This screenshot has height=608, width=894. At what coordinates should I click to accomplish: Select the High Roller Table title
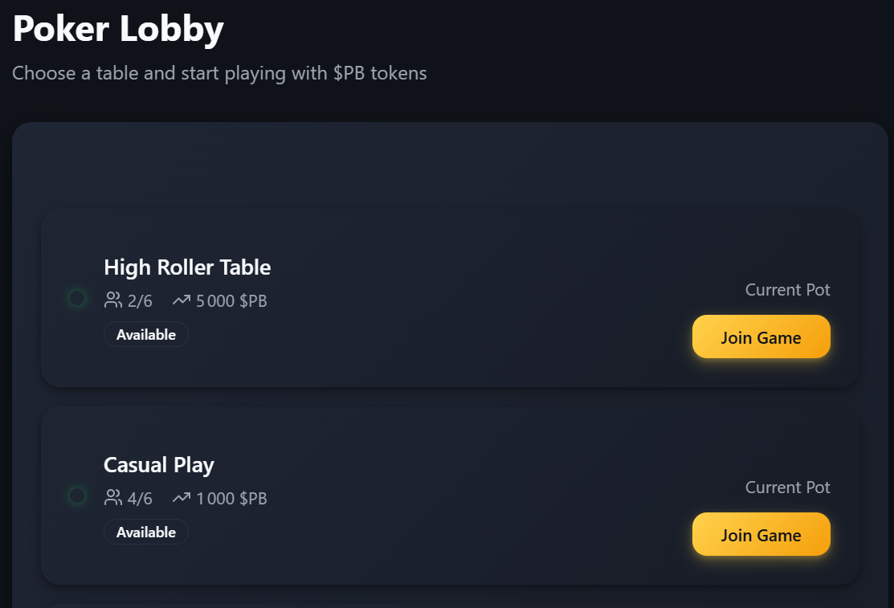187,267
